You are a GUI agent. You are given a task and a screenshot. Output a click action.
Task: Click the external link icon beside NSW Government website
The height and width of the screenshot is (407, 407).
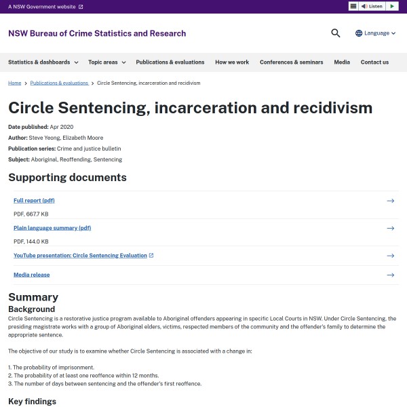(x=81, y=7)
